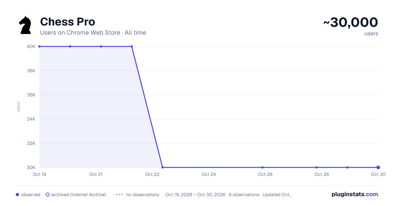Select the large final data point at Oct 30

[x=378, y=167]
